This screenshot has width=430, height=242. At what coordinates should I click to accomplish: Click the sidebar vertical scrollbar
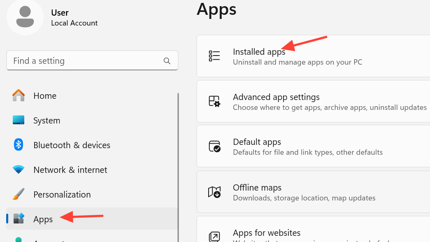coord(178,165)
